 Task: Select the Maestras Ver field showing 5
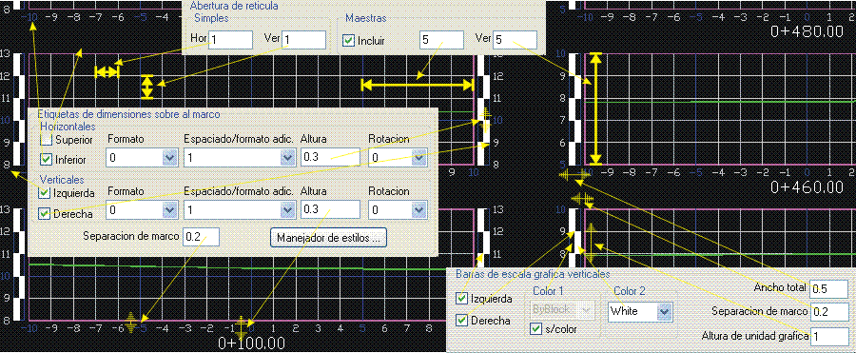tap(515, 39)
